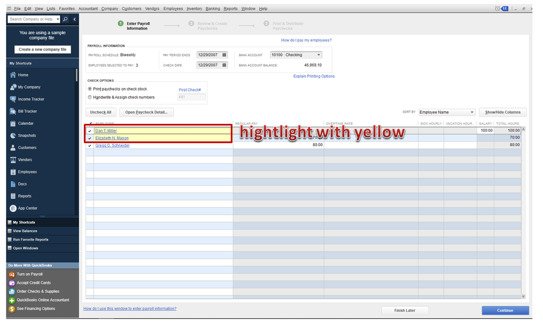Open the File menu
Viewport: 543px width, 323px height.
[17, 9]
